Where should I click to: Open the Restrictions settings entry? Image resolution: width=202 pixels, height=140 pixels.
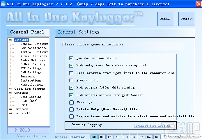31,81
